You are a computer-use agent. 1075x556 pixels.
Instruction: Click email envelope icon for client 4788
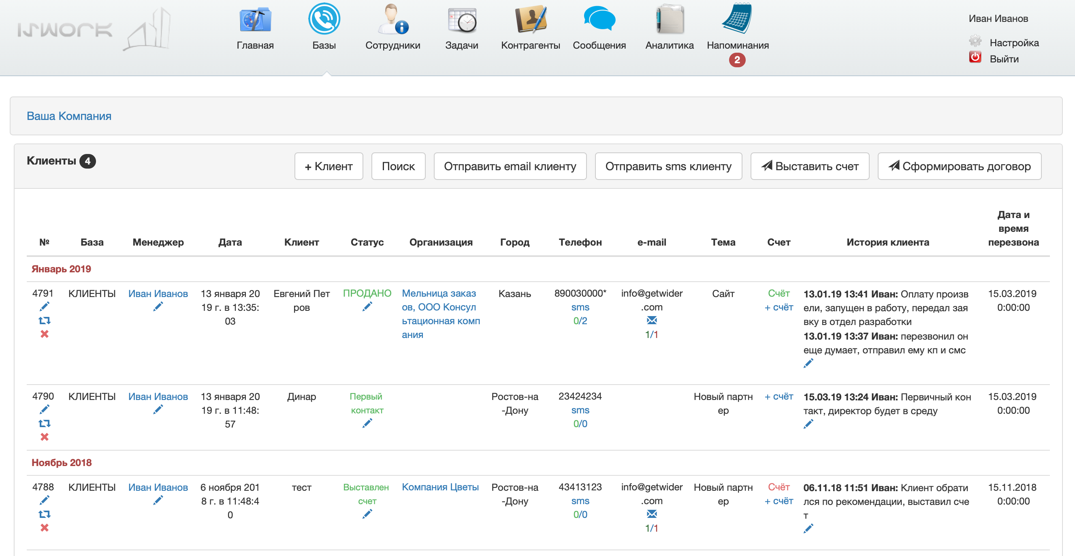pyautogui.click(x=651, y=514)
